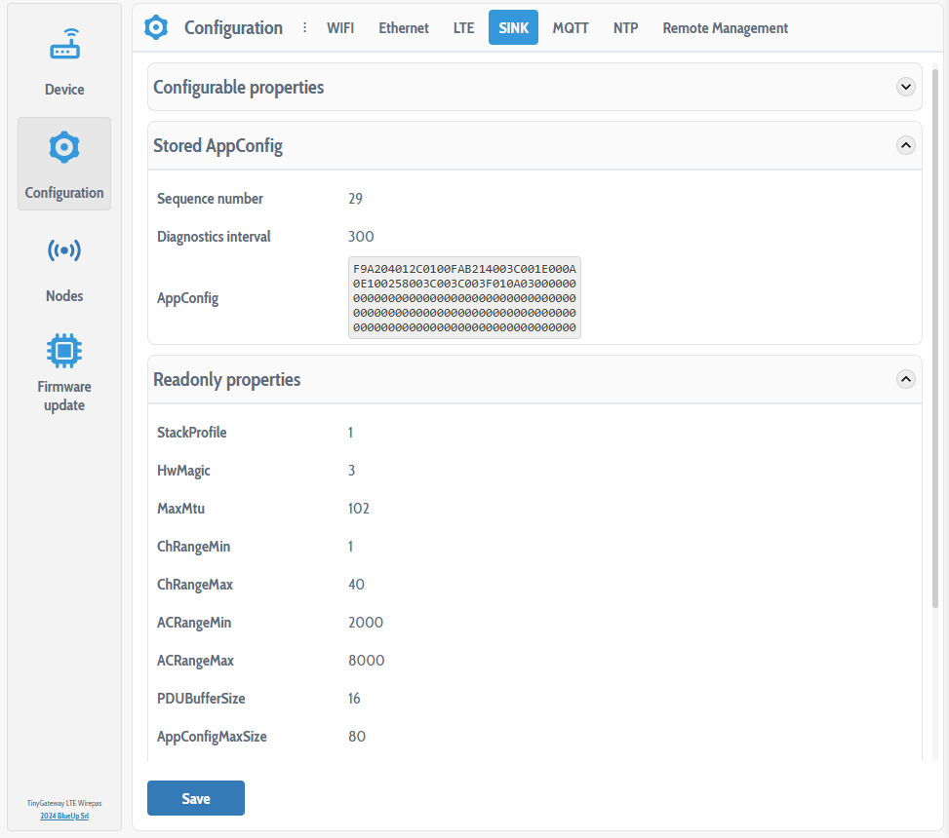The image size is (949, 838).
Task: Go to the MQTT tab
Action: click(571, 28)
